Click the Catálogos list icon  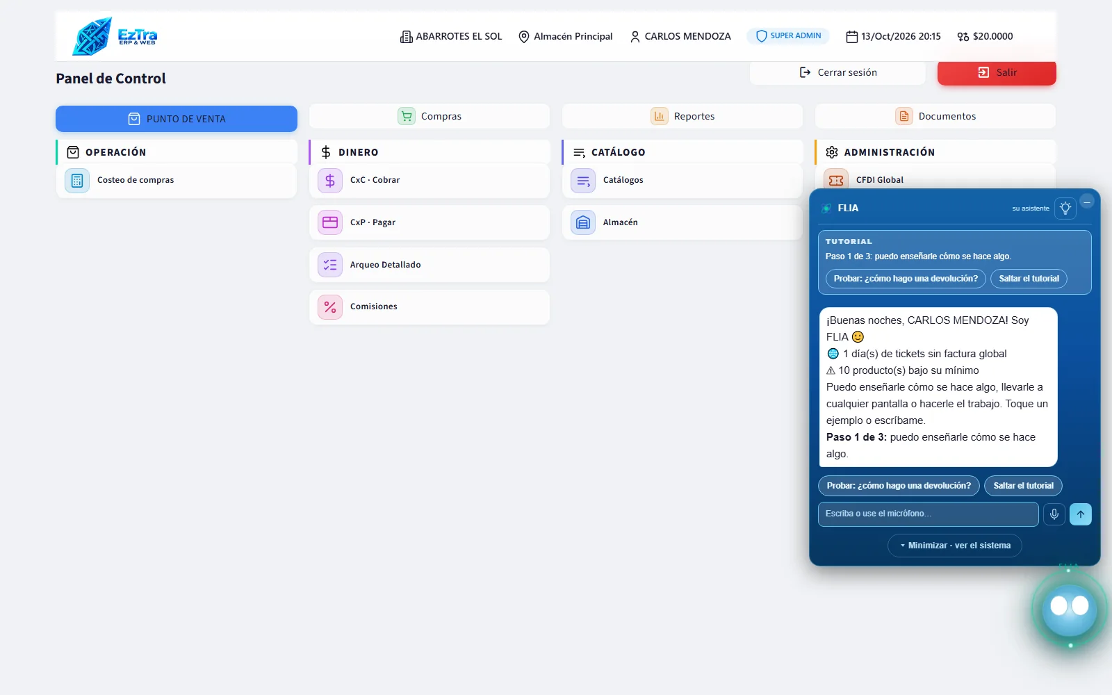(x=583, y=181)
